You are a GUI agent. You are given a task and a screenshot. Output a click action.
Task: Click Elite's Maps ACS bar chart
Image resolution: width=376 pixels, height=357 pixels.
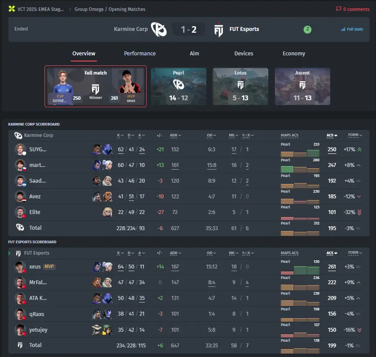coord(300,218)
